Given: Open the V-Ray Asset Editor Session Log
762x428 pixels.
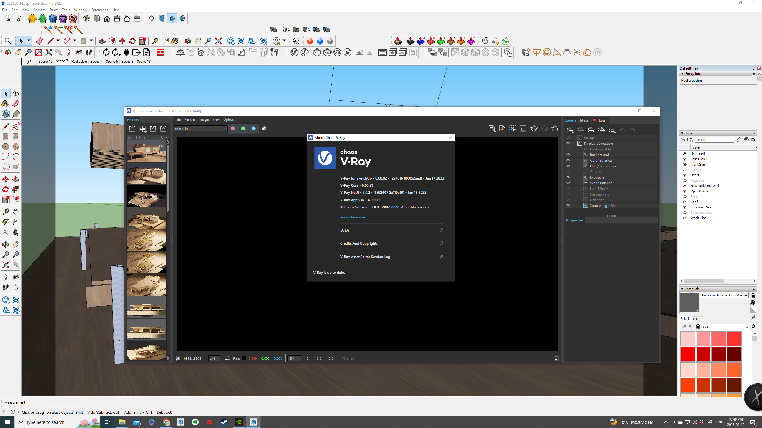Looking at the screenshot, I should click(x=392, y=257).
